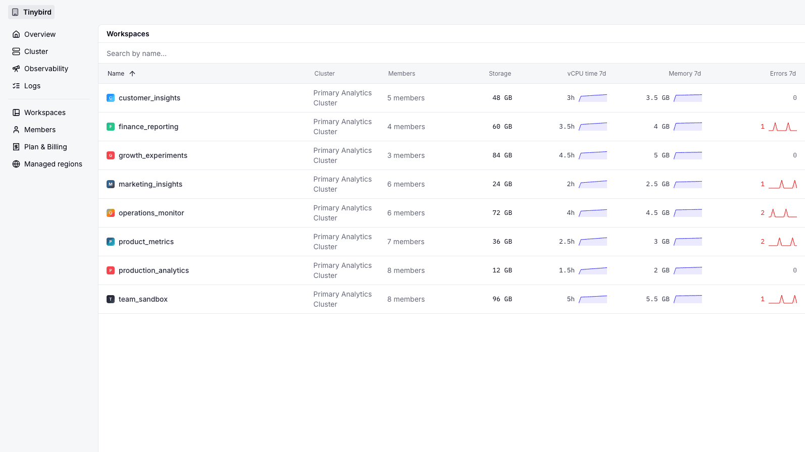Open product_metrics workspace
The width and height of the screenshot is (805, 452).
(x=146, y=242)
